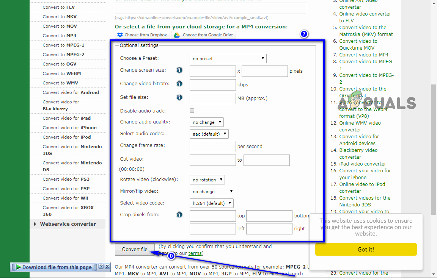
Task: Open Convert video to MP4 link
Action: [x=364, y=55]
